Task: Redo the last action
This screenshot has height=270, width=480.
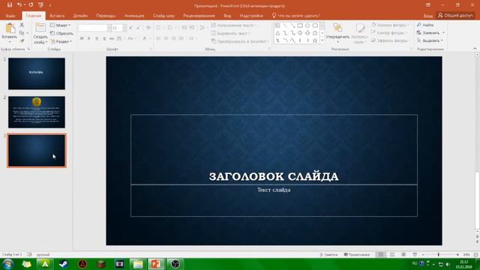Action: click(x=31, y=5)
